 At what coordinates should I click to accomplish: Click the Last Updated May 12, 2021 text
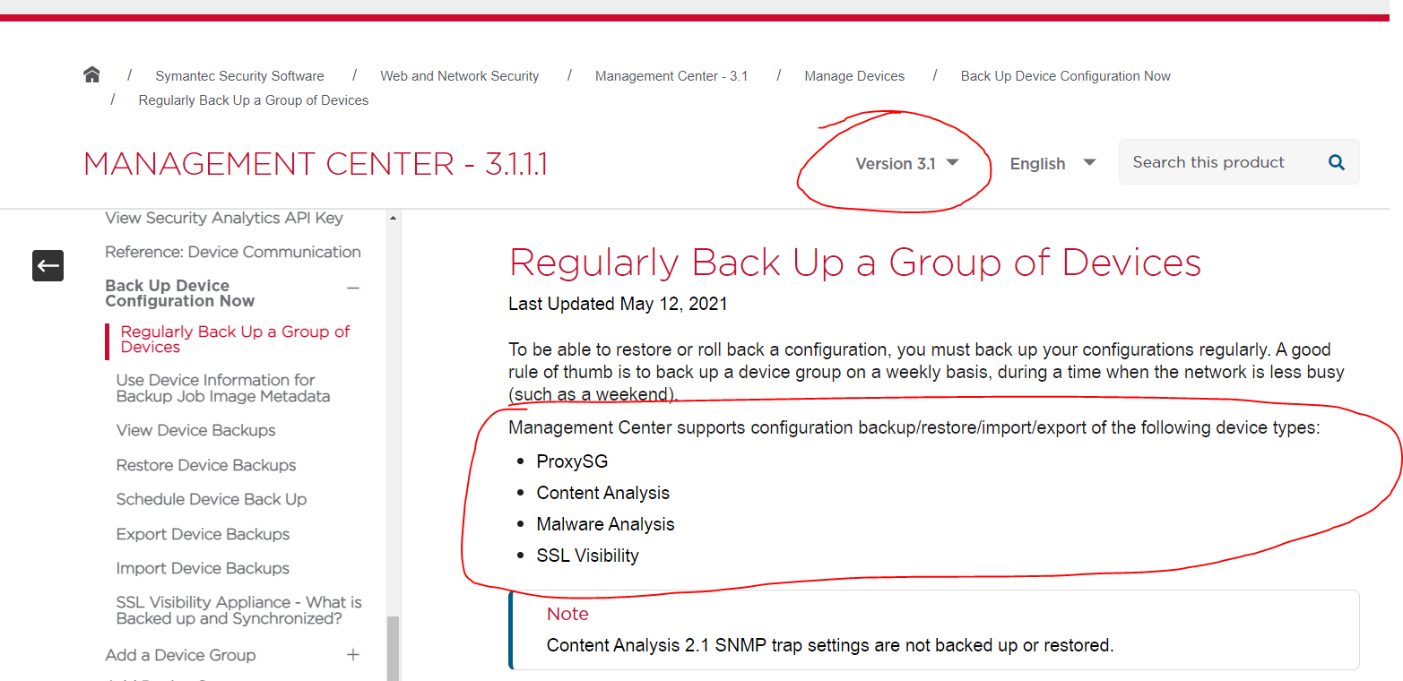tap(618, 304)
